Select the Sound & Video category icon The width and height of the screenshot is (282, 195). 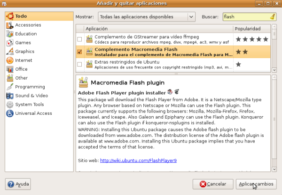pos(9,96)
